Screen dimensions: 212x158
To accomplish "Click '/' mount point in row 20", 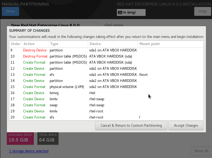I will [139, 117].
